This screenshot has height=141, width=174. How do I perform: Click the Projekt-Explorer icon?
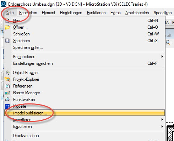pyautogui.click(x=7, y=79)
